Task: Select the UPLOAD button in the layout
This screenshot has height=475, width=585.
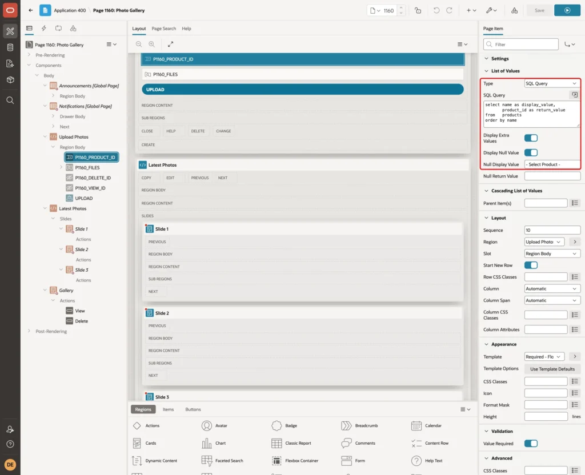Action: click(x=303, y=90)
